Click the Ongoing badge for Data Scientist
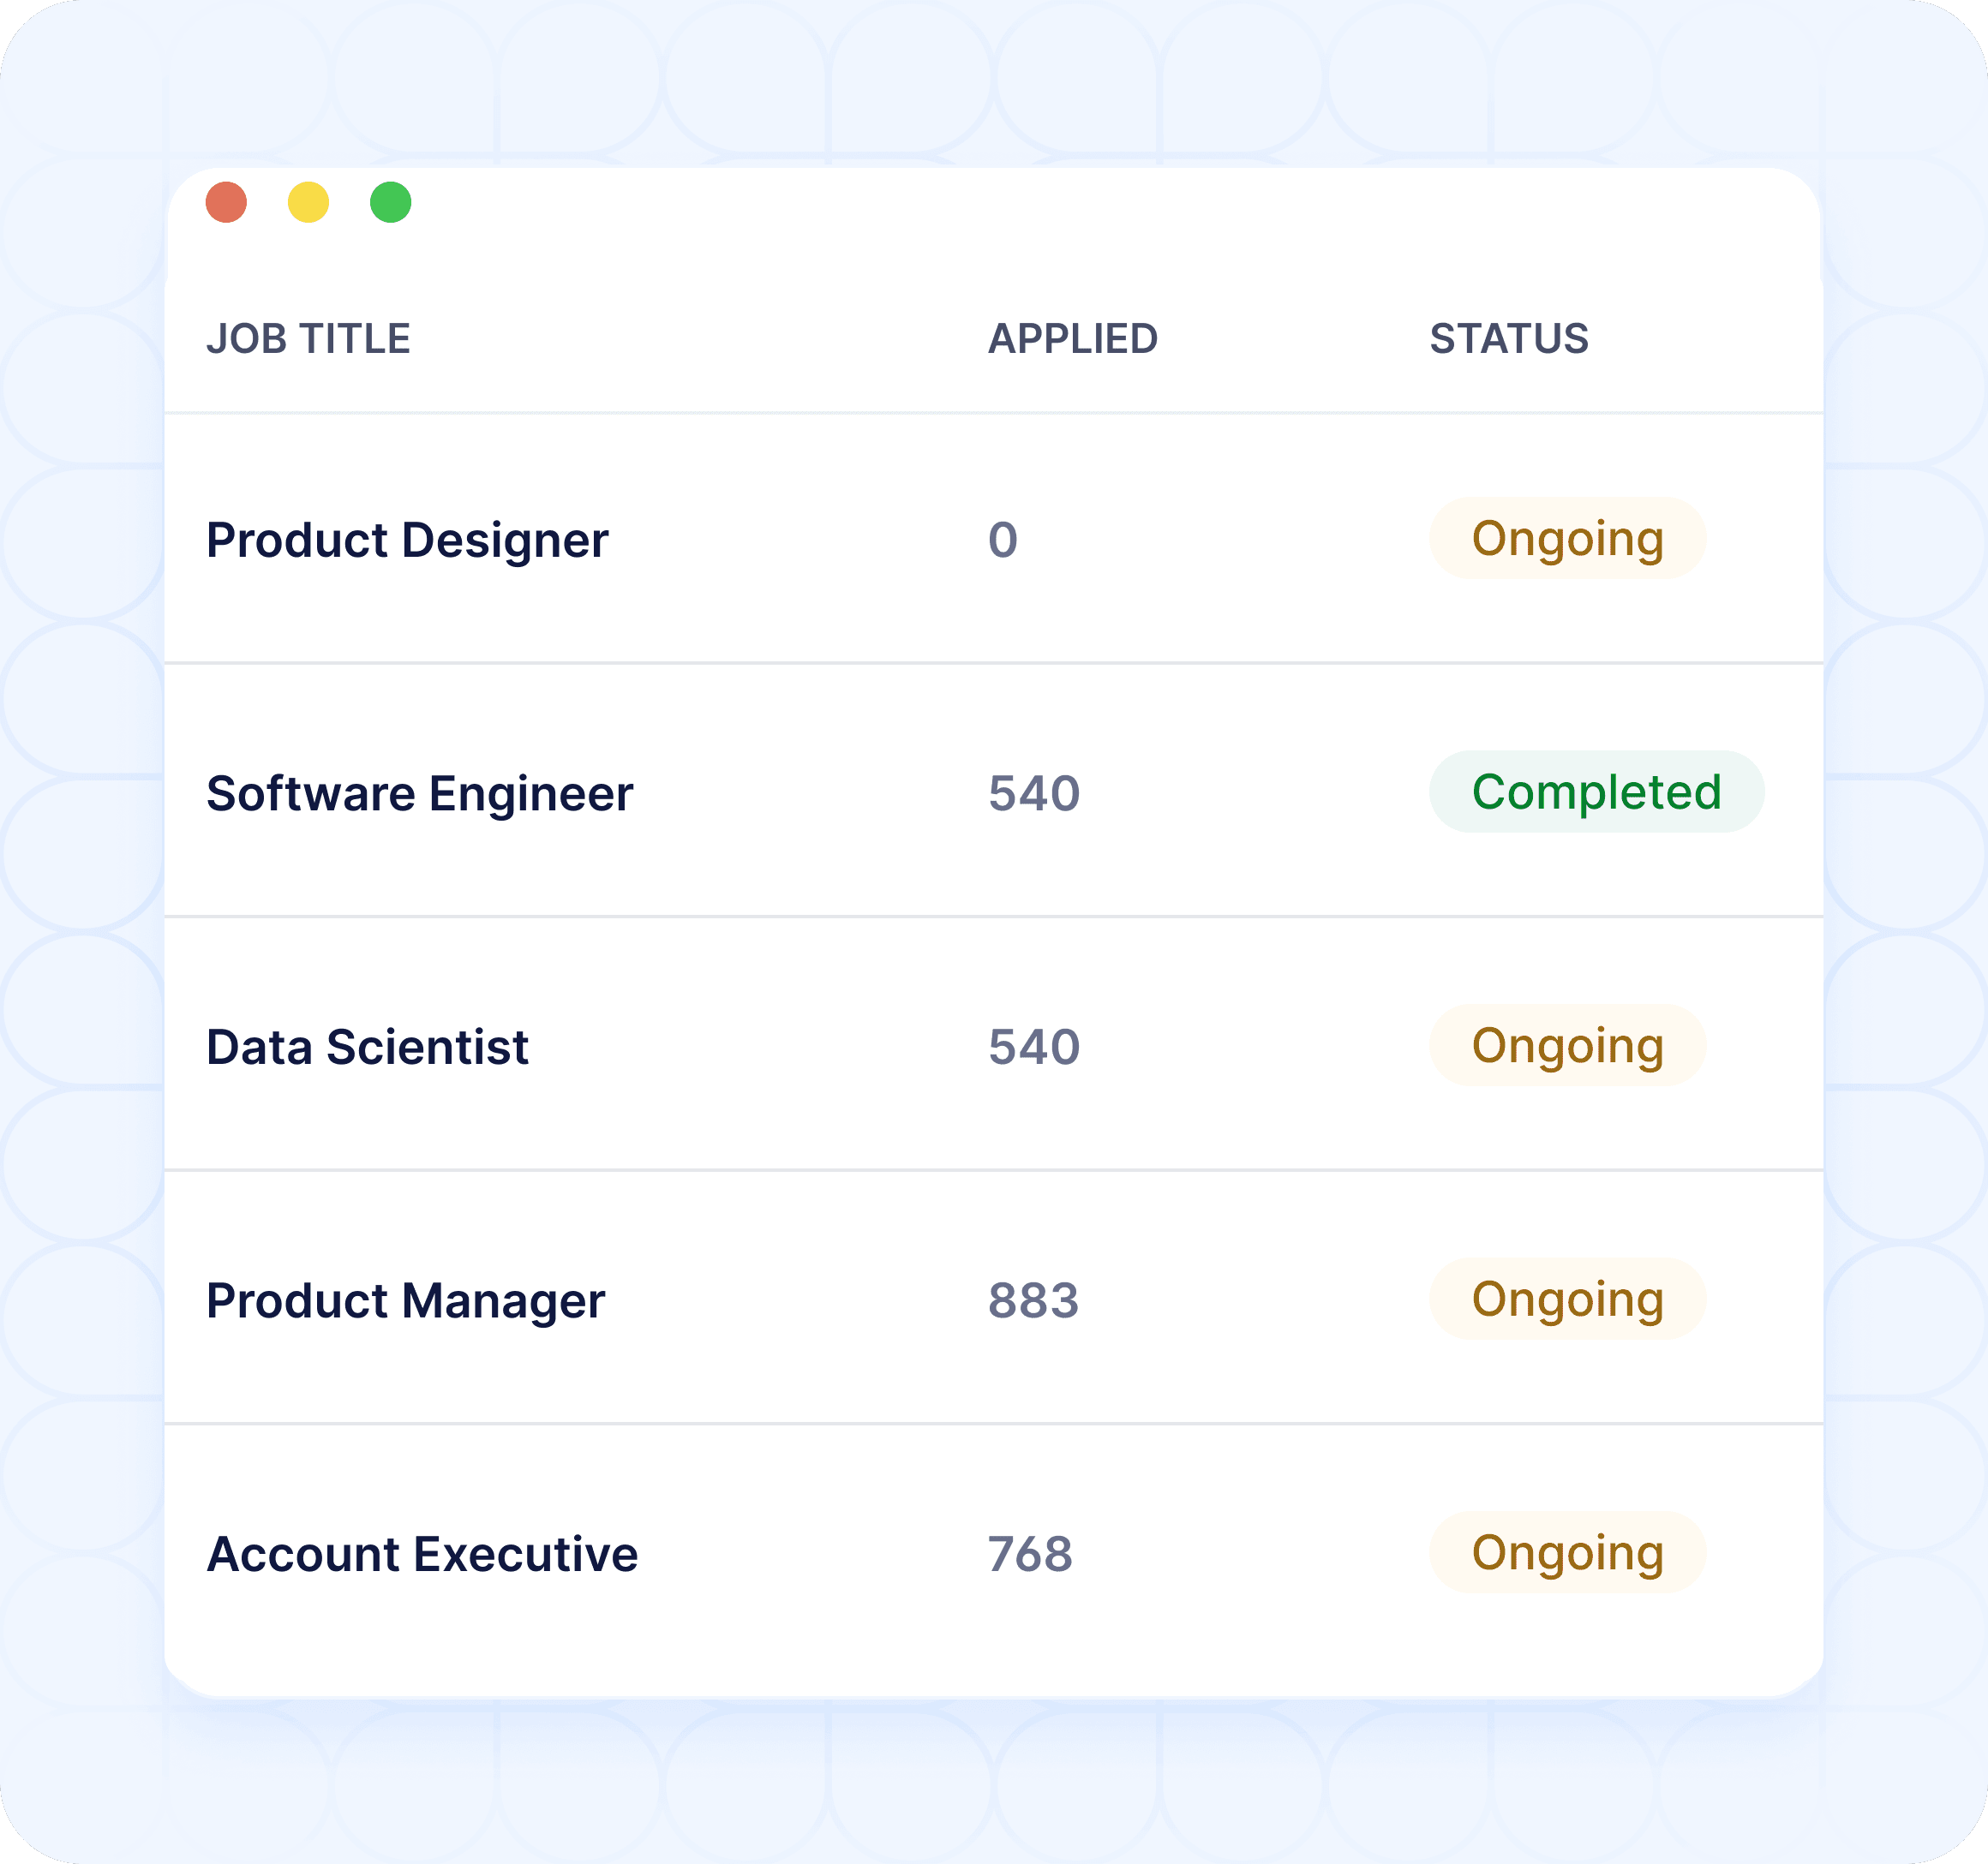 coord(1567,1044)
